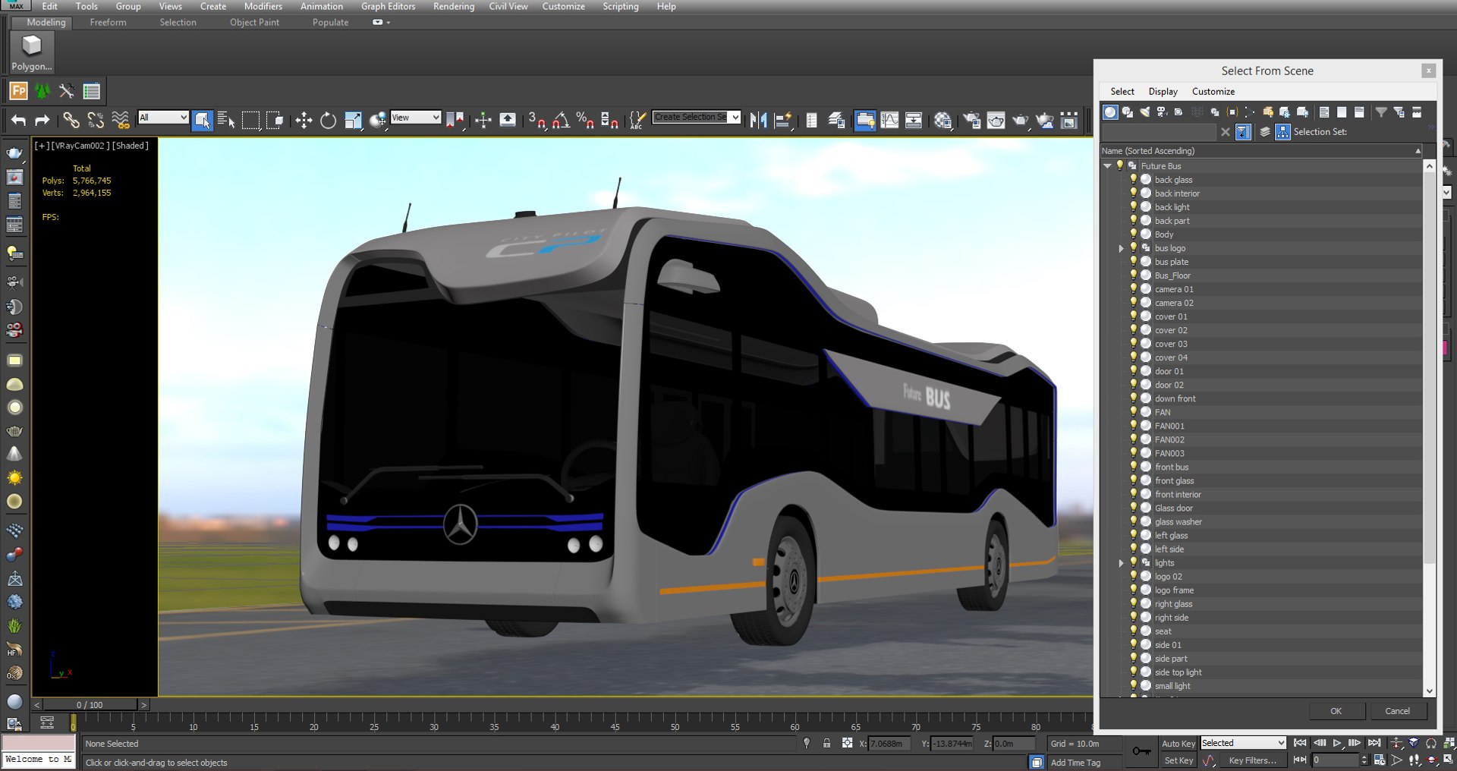The image size is (1457, 771).
Task: Click the Select From Scene find input field
Action: (x=1159, y=132)
